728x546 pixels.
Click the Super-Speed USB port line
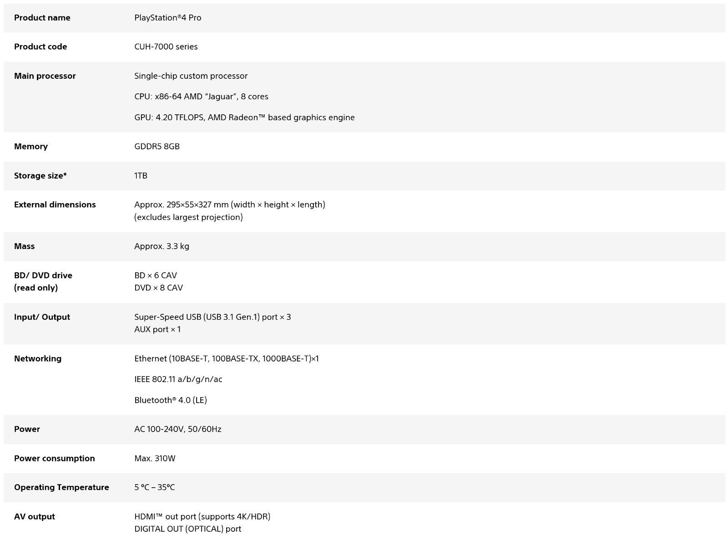(212, 317)
